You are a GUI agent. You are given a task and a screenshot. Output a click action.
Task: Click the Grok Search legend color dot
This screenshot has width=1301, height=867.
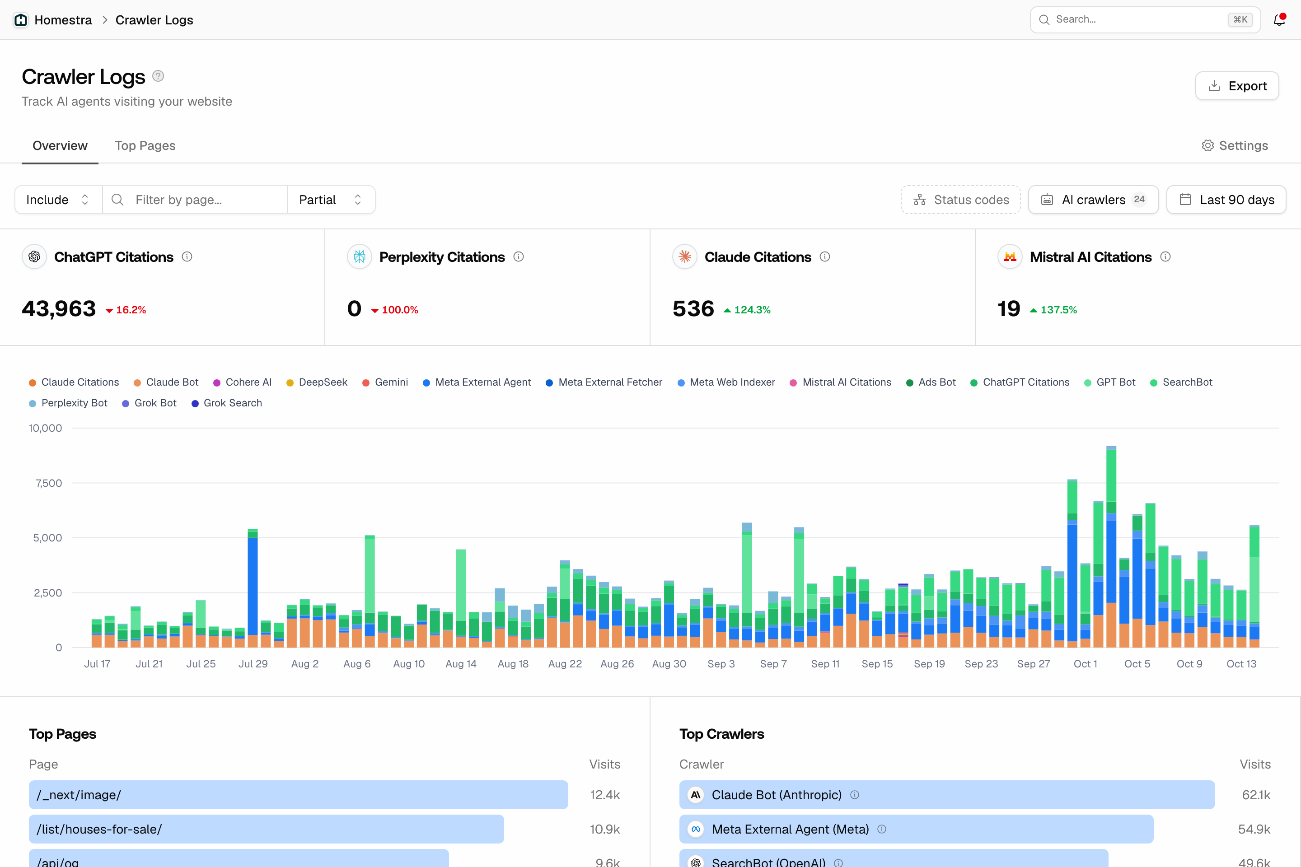[x=195, y=404]
